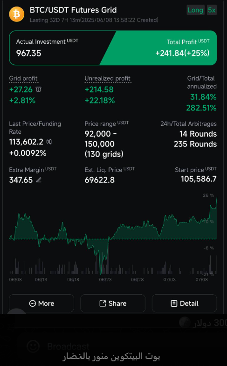Screen dimensions: 227x366
Task: Tap candlestick icon beside last price 113,602.2
Action: tap(49, 142)
